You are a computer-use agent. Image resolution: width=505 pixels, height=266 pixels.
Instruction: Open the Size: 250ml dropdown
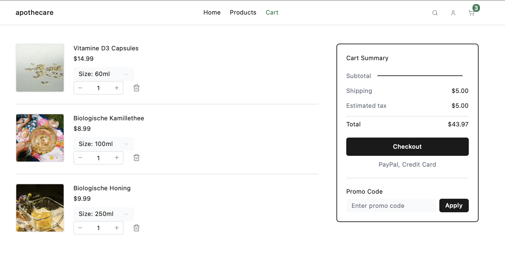click(104, 214)
